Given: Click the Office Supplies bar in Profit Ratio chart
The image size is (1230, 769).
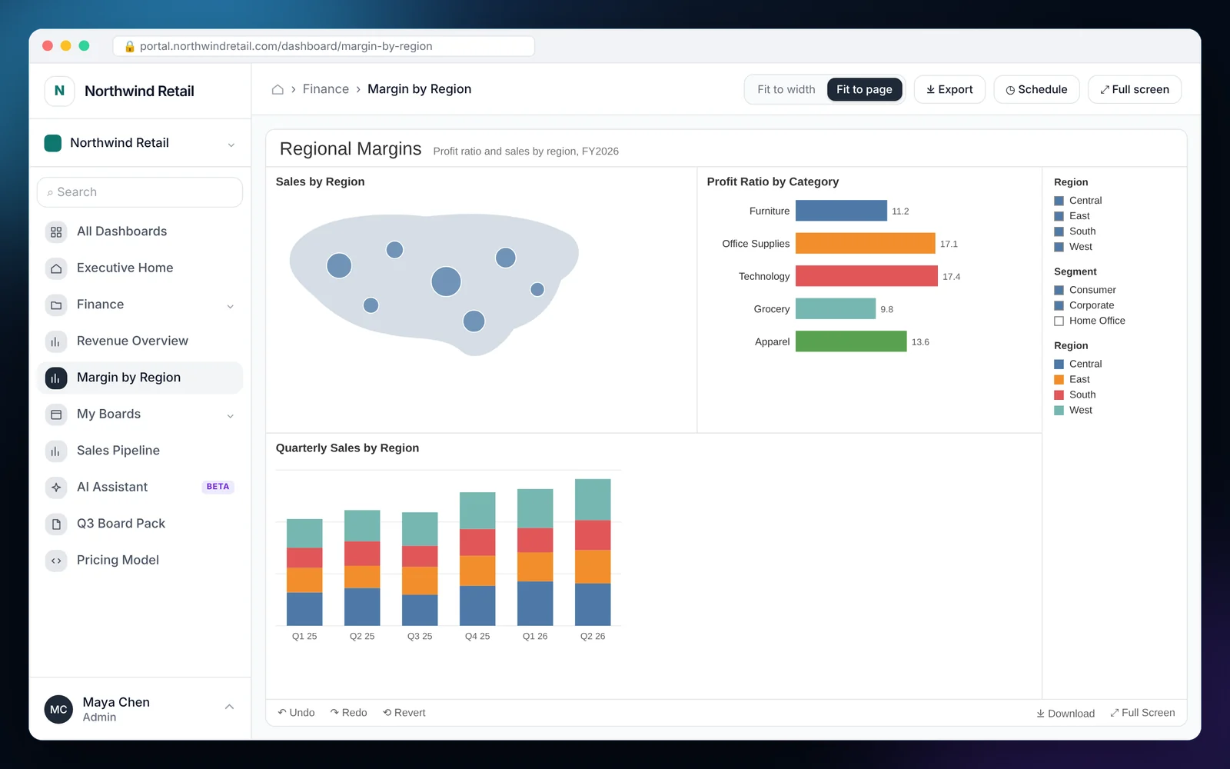Looking at the screenshot, I should pyautogui.click(x=865, y=243).
